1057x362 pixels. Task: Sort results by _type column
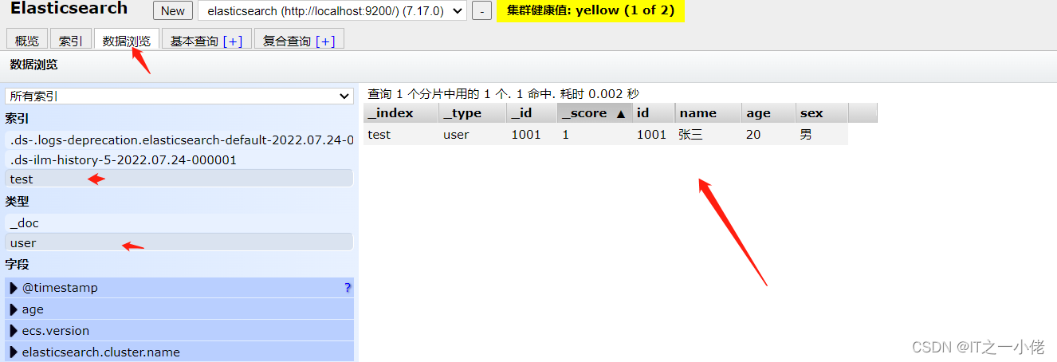[472, 113]
